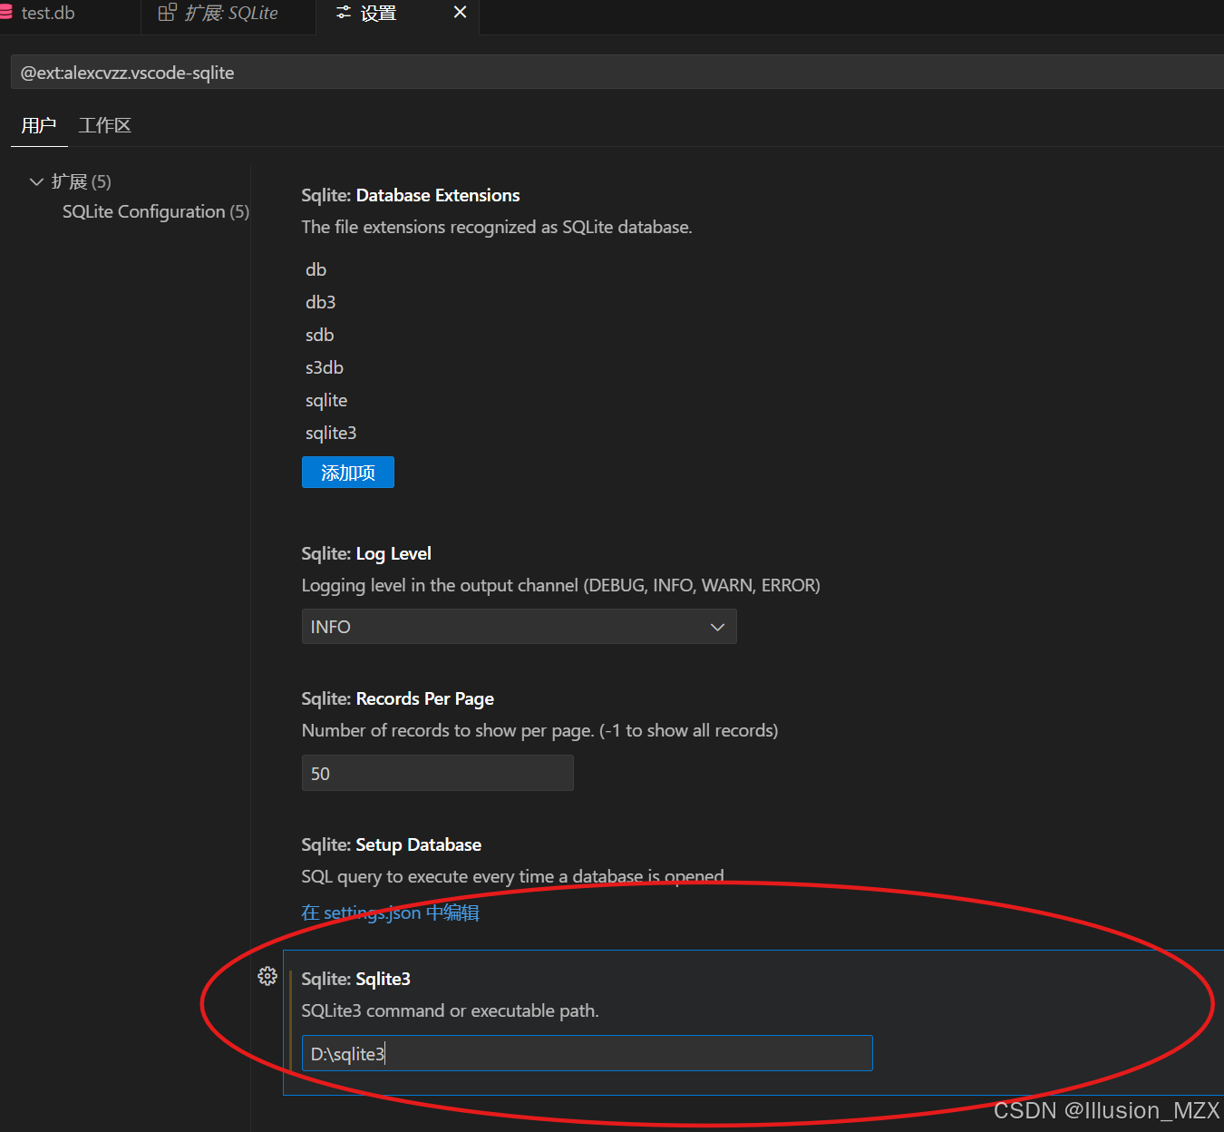Select the 工作区 settings scope tab
This screenshot has height=1132, width=1224.
[104, 125]
